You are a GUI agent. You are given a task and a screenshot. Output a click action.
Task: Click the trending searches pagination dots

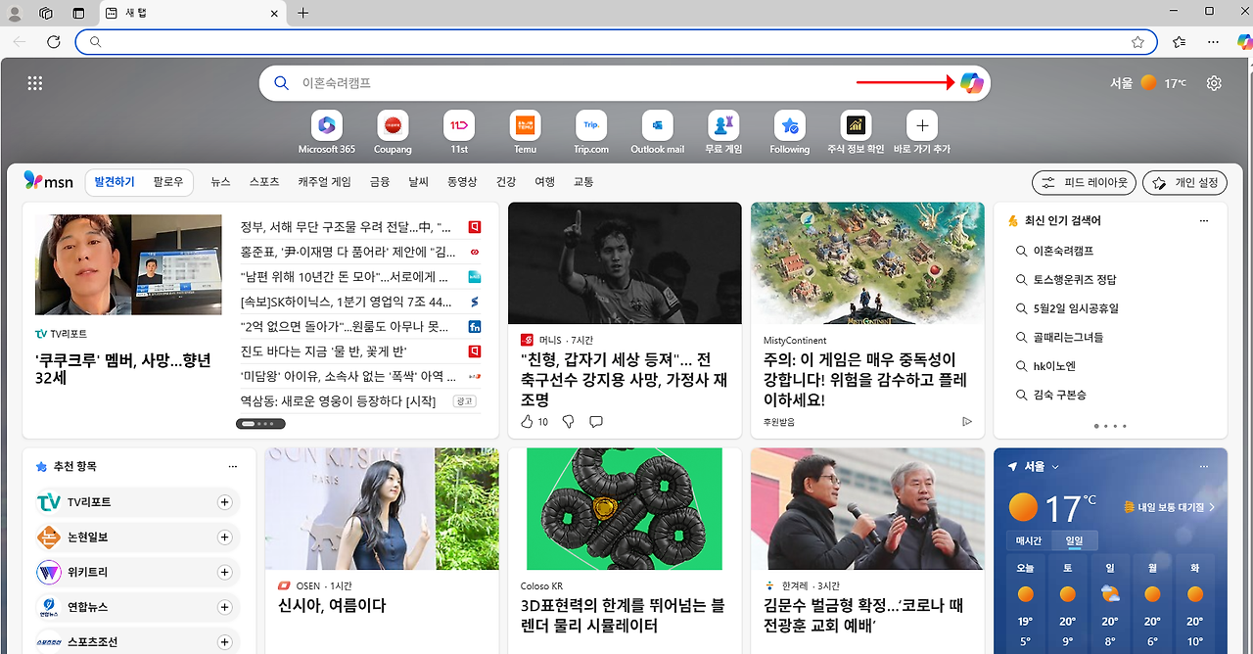pos(1110,426)
